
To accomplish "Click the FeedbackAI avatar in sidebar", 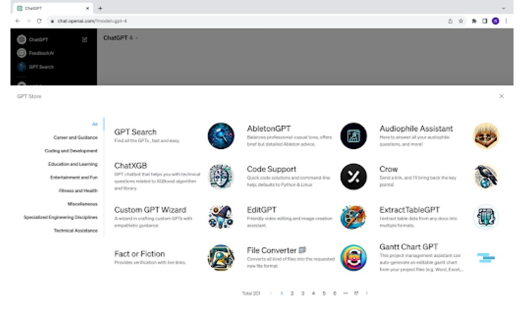I will click(x=21, y=53).
